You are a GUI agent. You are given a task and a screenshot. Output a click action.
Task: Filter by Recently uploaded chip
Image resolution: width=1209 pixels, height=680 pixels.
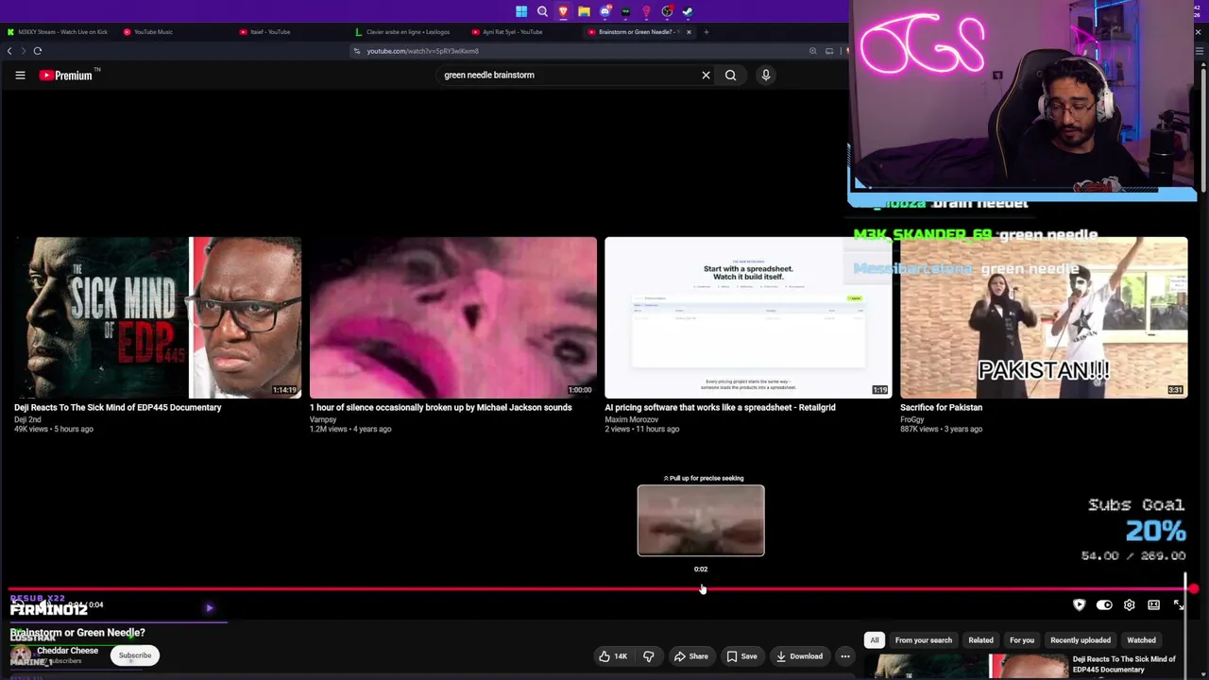1081,640
